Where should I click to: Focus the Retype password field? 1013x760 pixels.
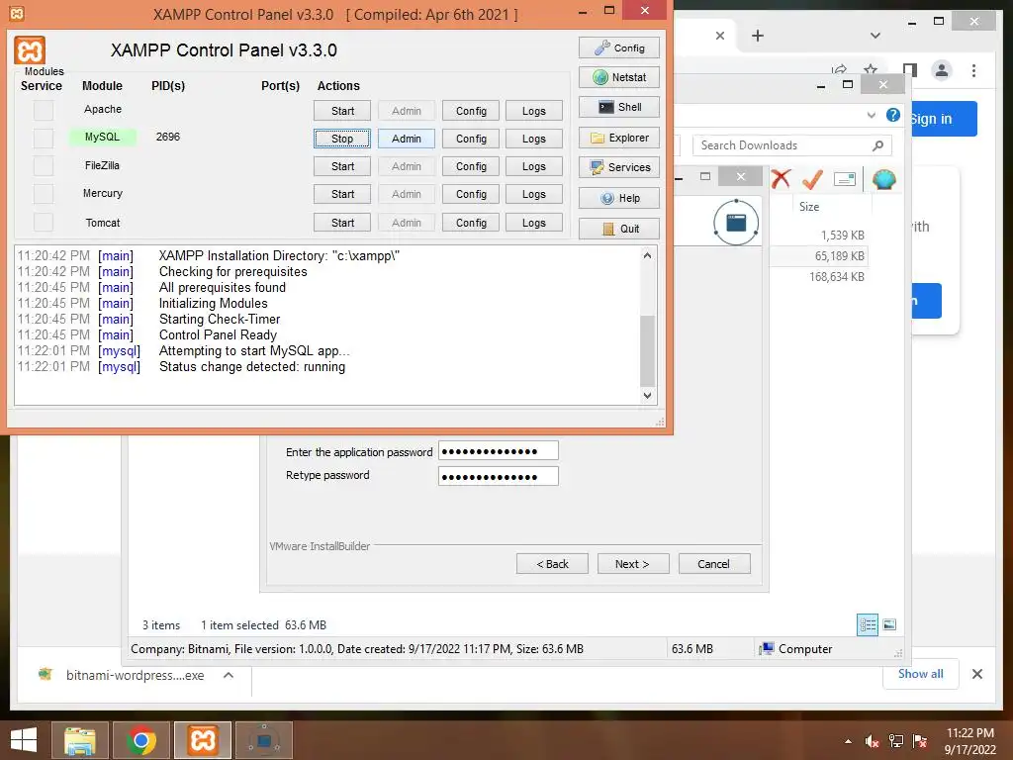click(499, 477)
